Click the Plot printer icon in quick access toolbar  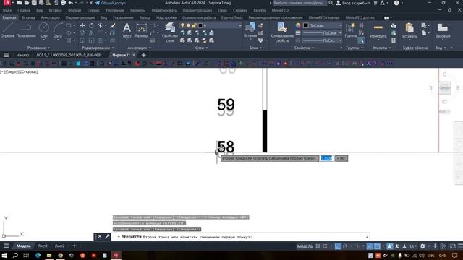click(63, 3)
